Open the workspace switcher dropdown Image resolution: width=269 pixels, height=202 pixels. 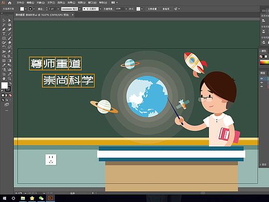pyautogui.click(x=114, y=3)
